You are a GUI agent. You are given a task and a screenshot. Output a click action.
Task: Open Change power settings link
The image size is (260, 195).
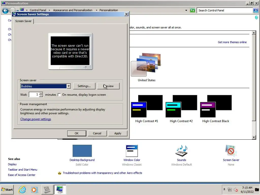pyautogui.click(x=36, y=119)
